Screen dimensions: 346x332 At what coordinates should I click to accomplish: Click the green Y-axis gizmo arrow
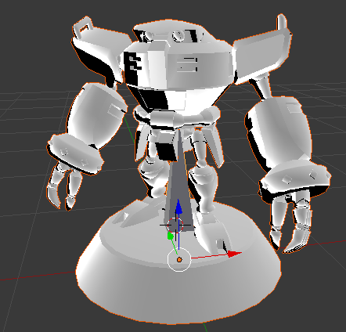(170, 236)
